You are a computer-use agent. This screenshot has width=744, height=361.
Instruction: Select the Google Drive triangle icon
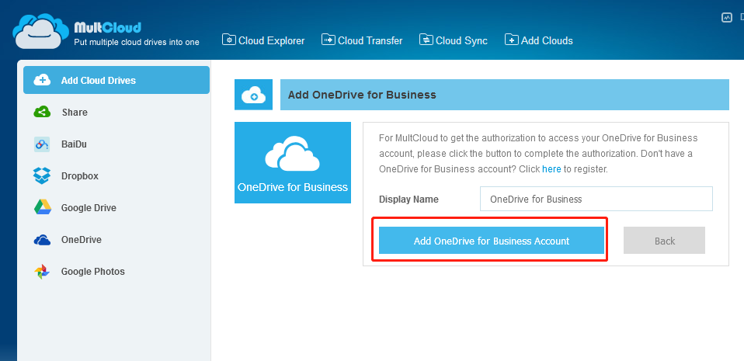click(42, 208)
